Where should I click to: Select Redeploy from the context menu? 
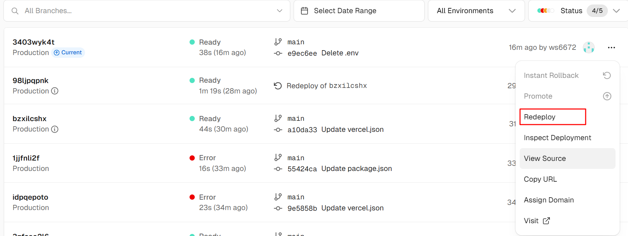pyautogui.click(x=540, y=117)
